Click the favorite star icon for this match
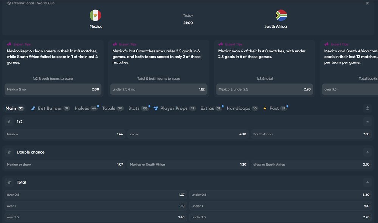 367,3
